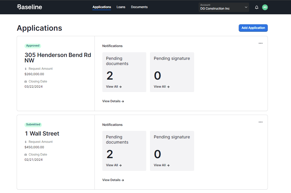Open three-dot menu for 1 Wall Street
This screenshot has width=291, height=193.
click(x=260, y=122)
